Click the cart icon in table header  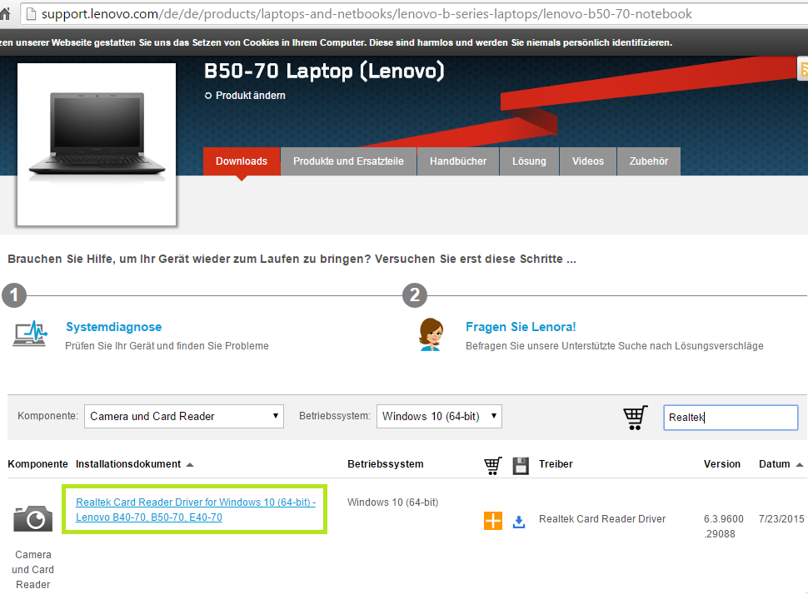493,465
